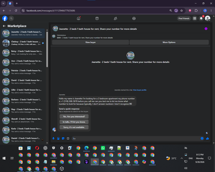Open the Barbara conversation in list

point(23,101)
